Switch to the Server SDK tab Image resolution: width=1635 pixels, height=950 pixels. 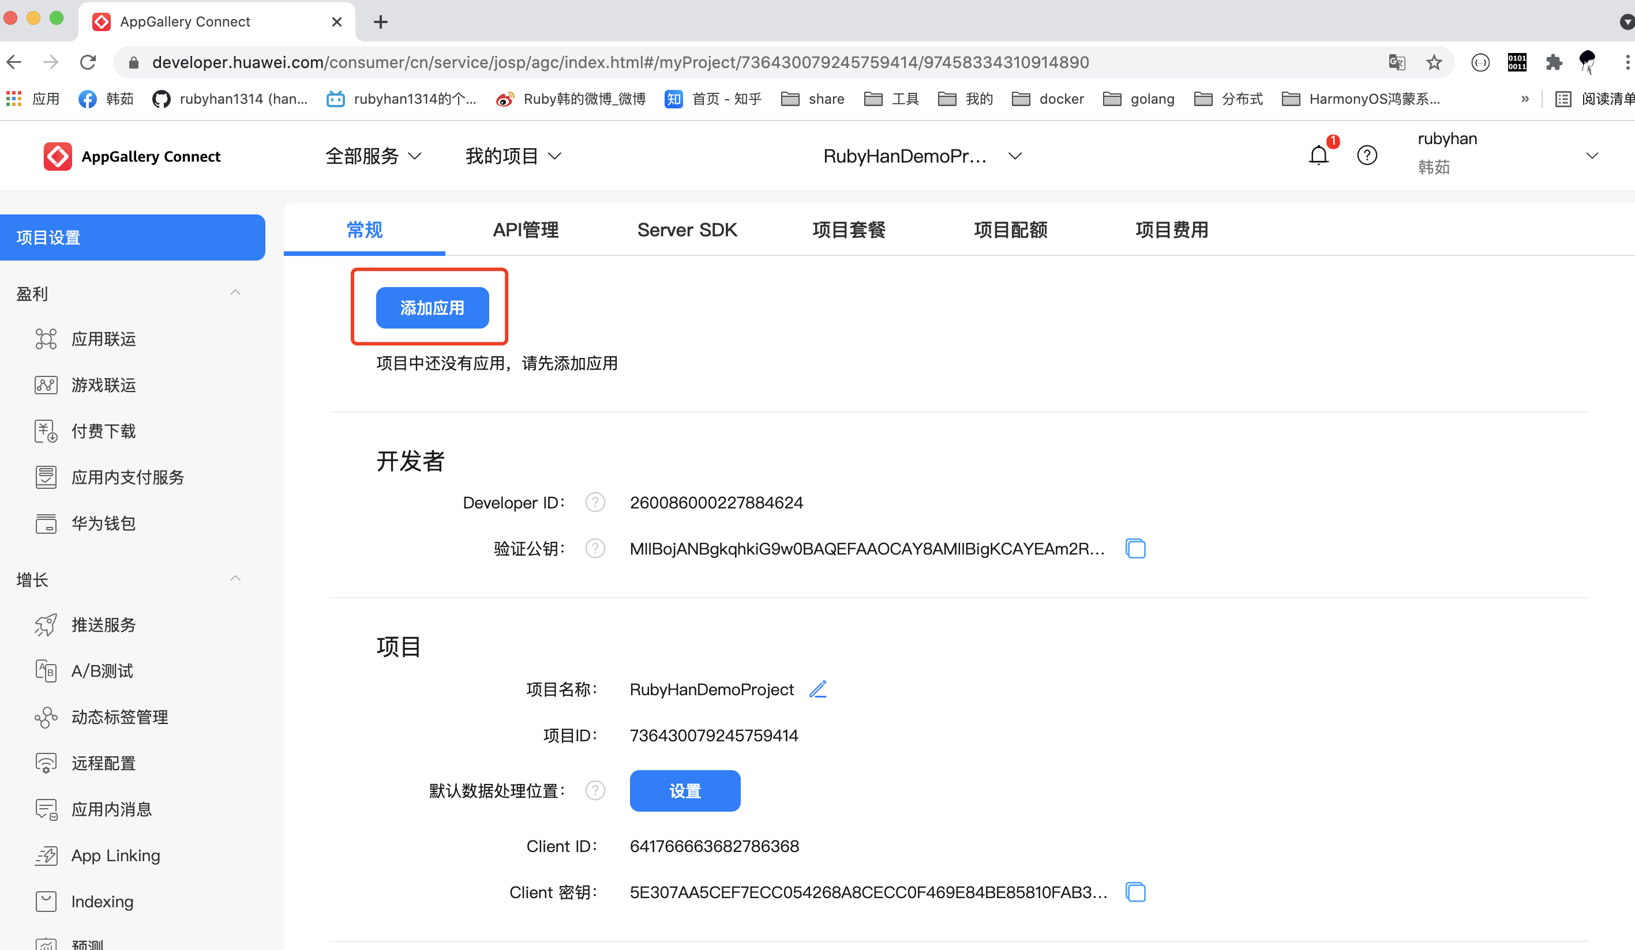[x=687, y=229]
